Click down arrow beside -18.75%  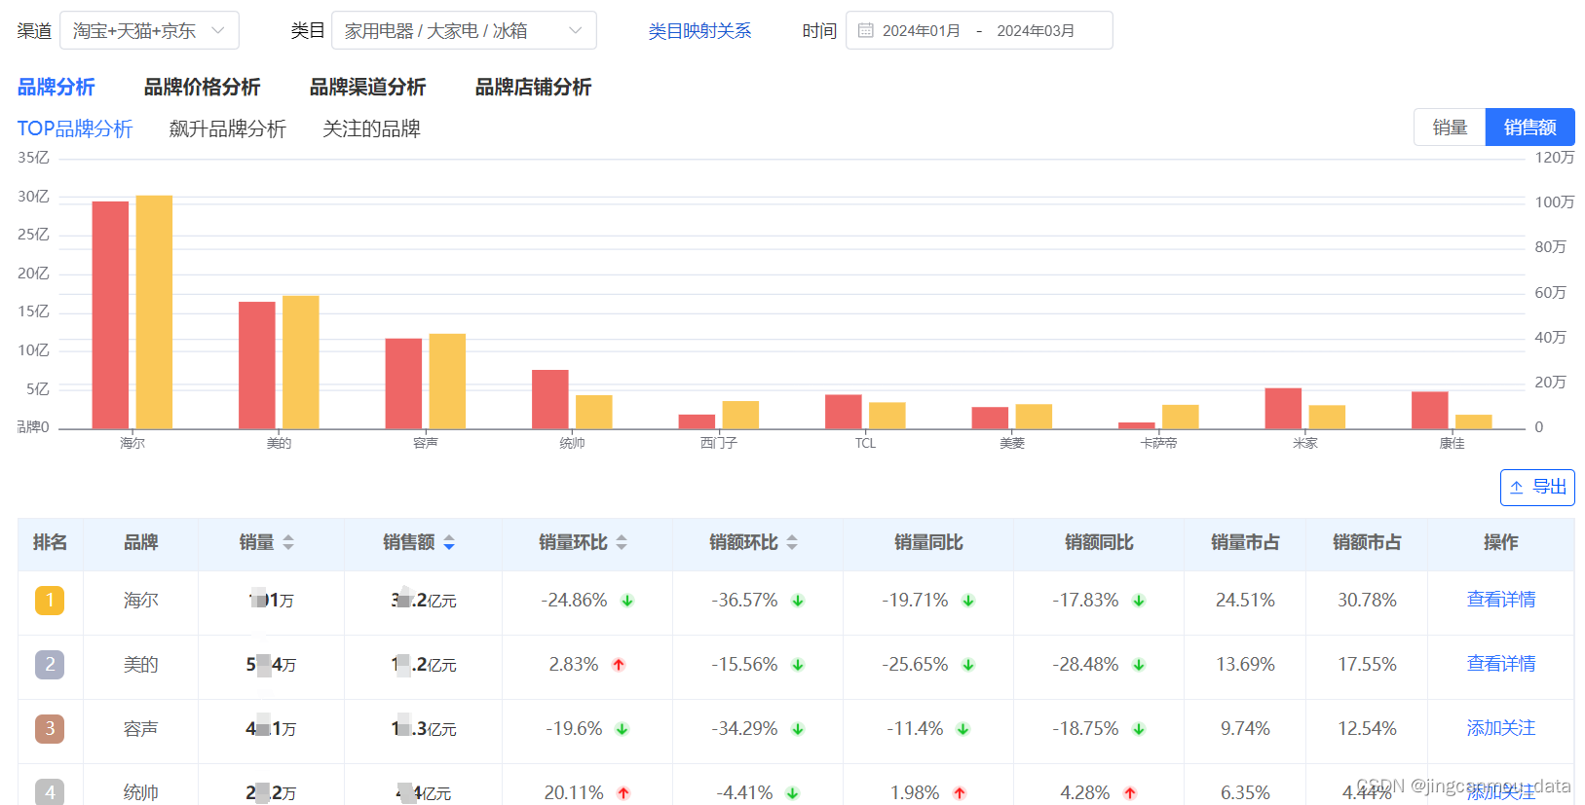pos(1139,729)
